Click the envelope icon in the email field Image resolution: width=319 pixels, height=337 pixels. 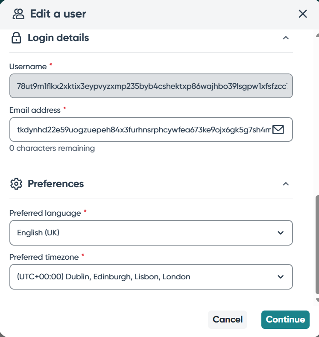(278, 129)
